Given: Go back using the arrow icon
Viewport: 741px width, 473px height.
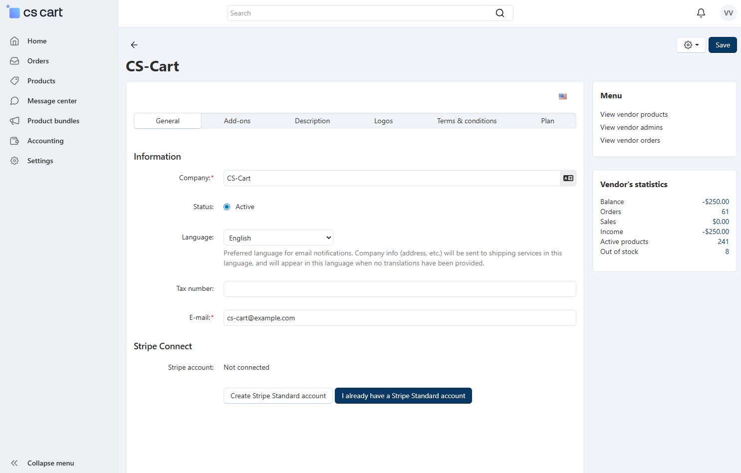Looking at the screenshot, I should click(134, 45).
